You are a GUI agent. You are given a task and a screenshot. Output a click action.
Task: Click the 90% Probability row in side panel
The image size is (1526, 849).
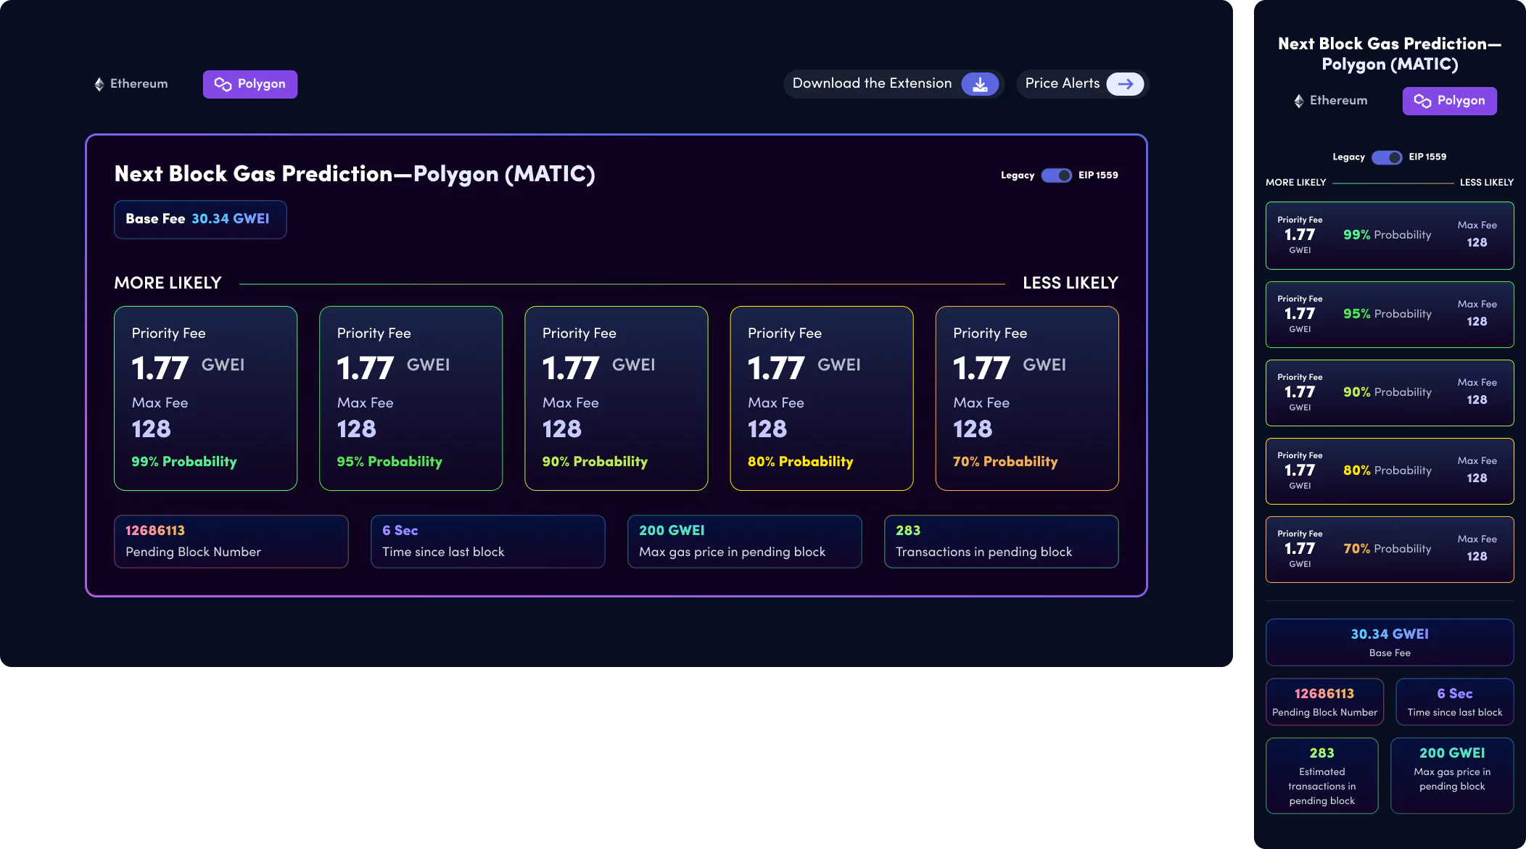1390,393
